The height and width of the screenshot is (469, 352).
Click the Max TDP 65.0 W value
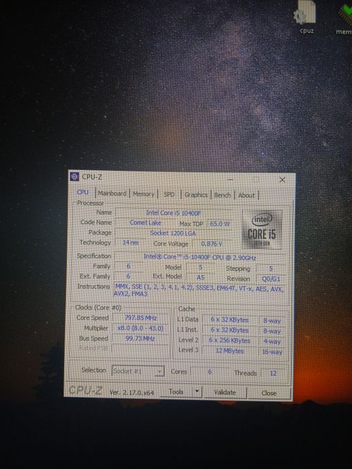[220, 224]
